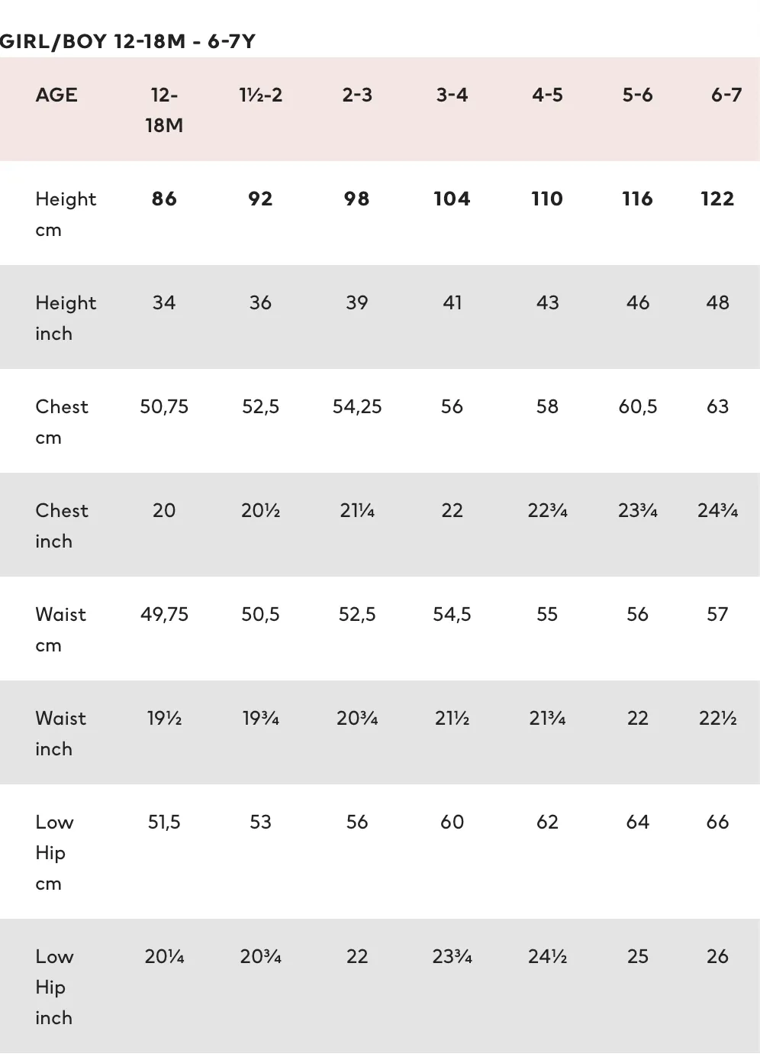Select low hip inch value 23¾
Viewport: 760px width, 1057px height.
click(452, 957)
